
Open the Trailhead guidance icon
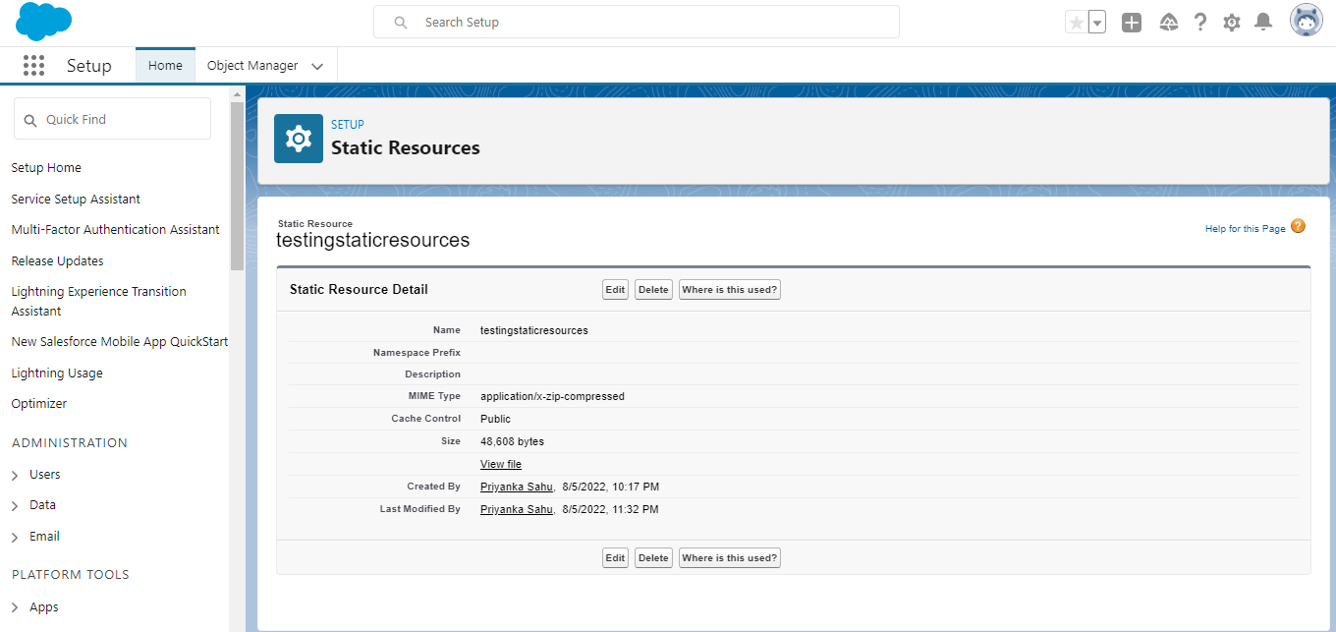(1169, 23)
